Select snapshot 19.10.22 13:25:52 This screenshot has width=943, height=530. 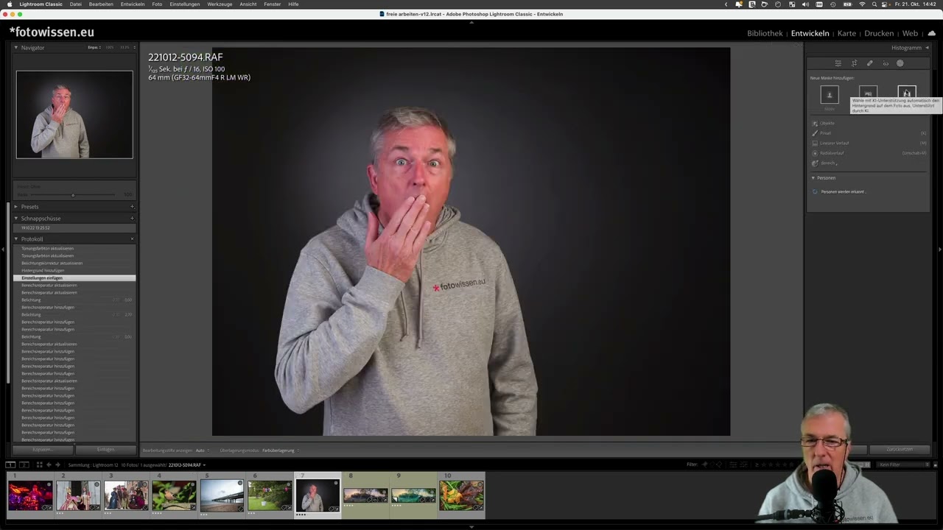click(x=74, y=228)
